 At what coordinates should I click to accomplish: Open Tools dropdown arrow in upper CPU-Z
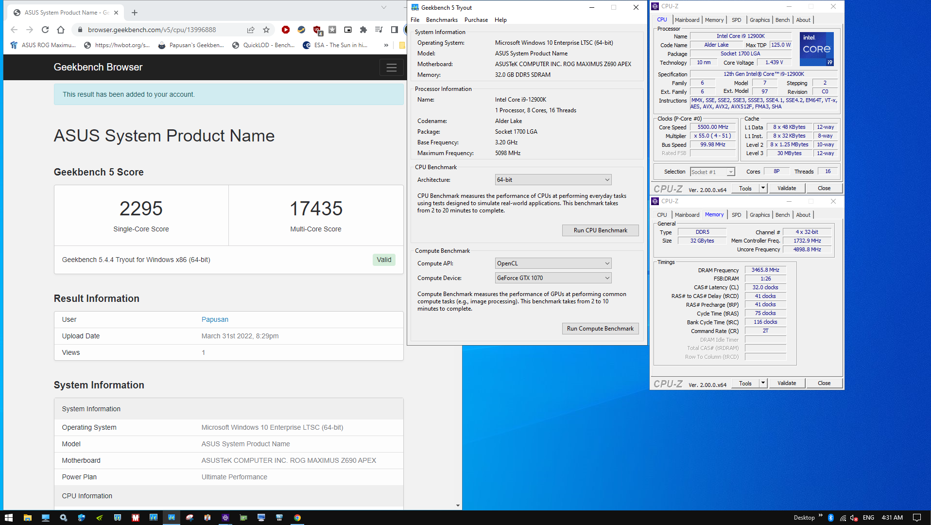pyautogui.click(x=763, y=188)
